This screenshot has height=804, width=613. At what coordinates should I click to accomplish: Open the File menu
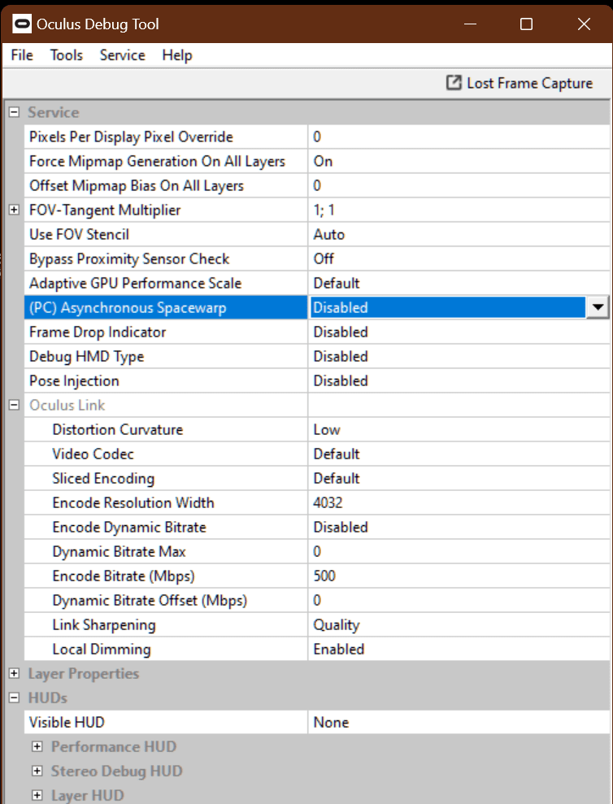[x=22, y=54]
